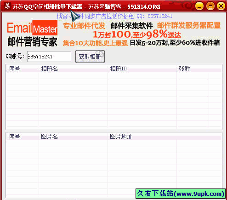
Task: Maximize the downloader window
Action: click(210, 6)
